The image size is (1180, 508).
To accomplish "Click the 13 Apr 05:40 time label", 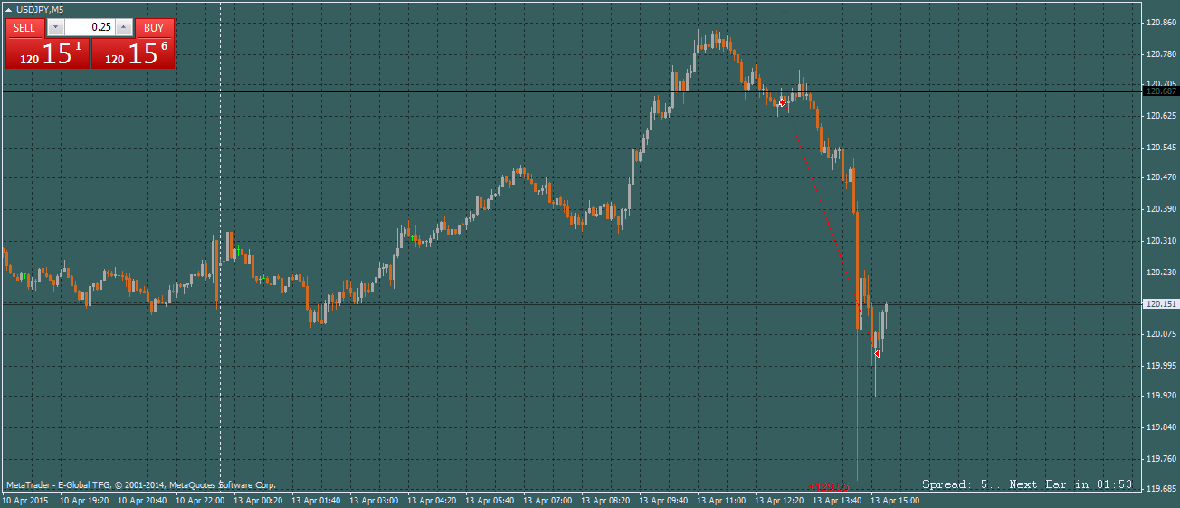I will [490, 500].
